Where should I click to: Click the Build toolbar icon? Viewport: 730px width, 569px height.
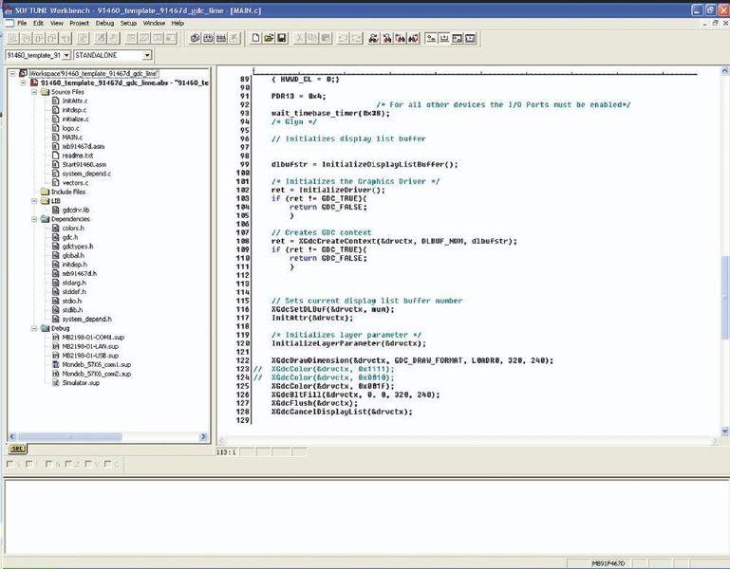coord(221,38)
